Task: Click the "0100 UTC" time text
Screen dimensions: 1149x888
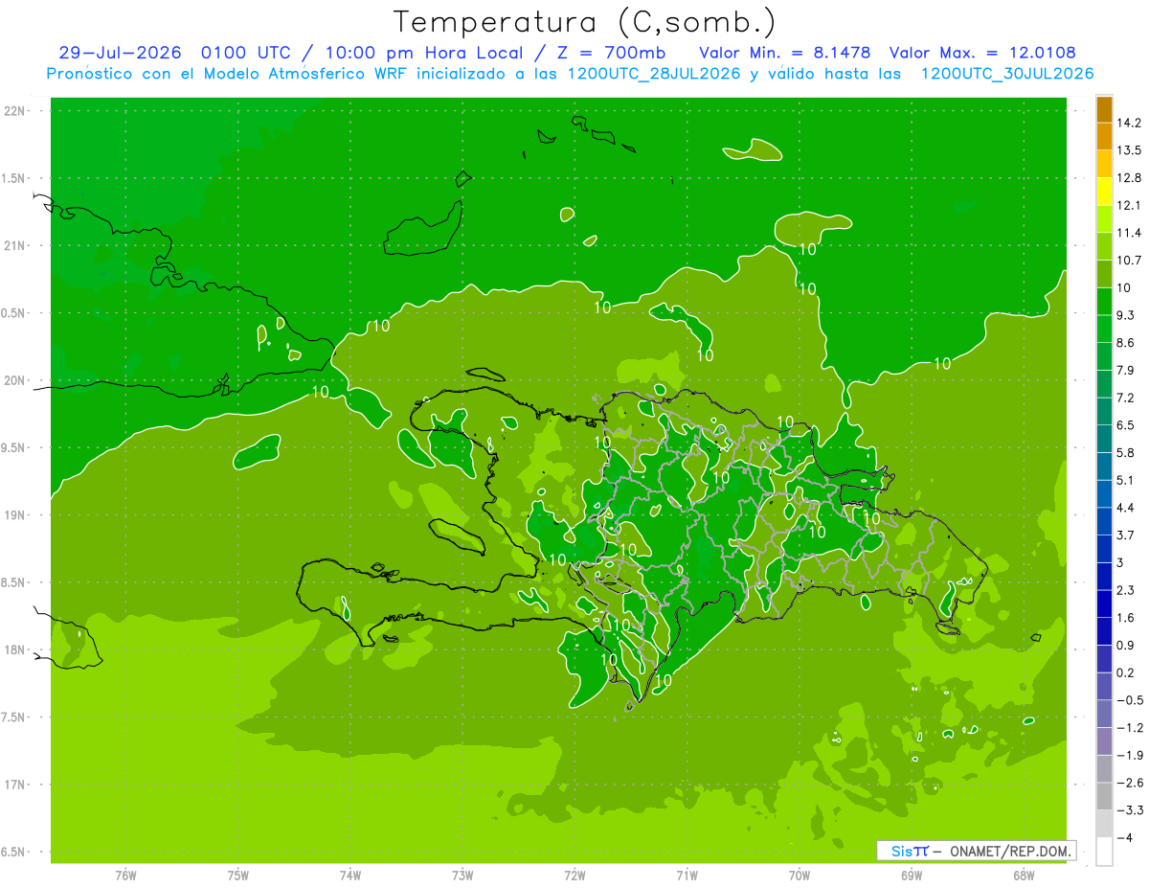Action: point(248,53)
